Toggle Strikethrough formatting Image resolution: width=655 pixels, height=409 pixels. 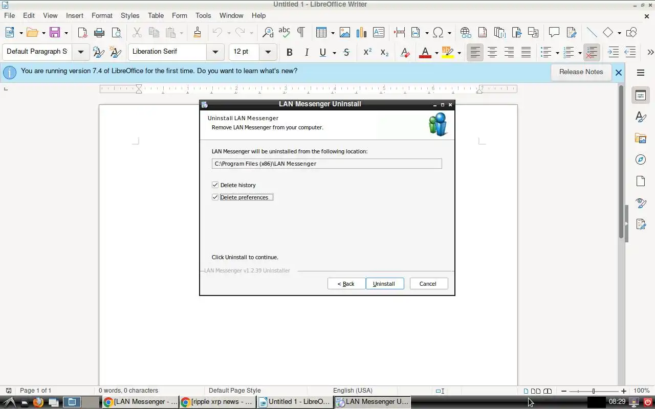[x=346, y=52]
